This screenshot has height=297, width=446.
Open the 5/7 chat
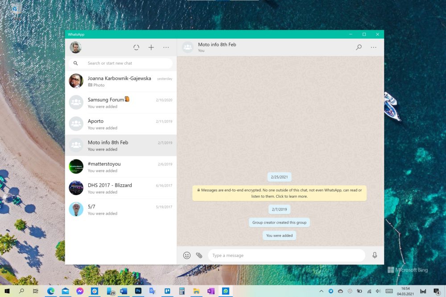(x=120, y=210)
